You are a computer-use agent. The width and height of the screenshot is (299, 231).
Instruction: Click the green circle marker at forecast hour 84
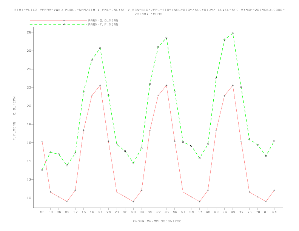pyautogui.click(x=274, y=141)
